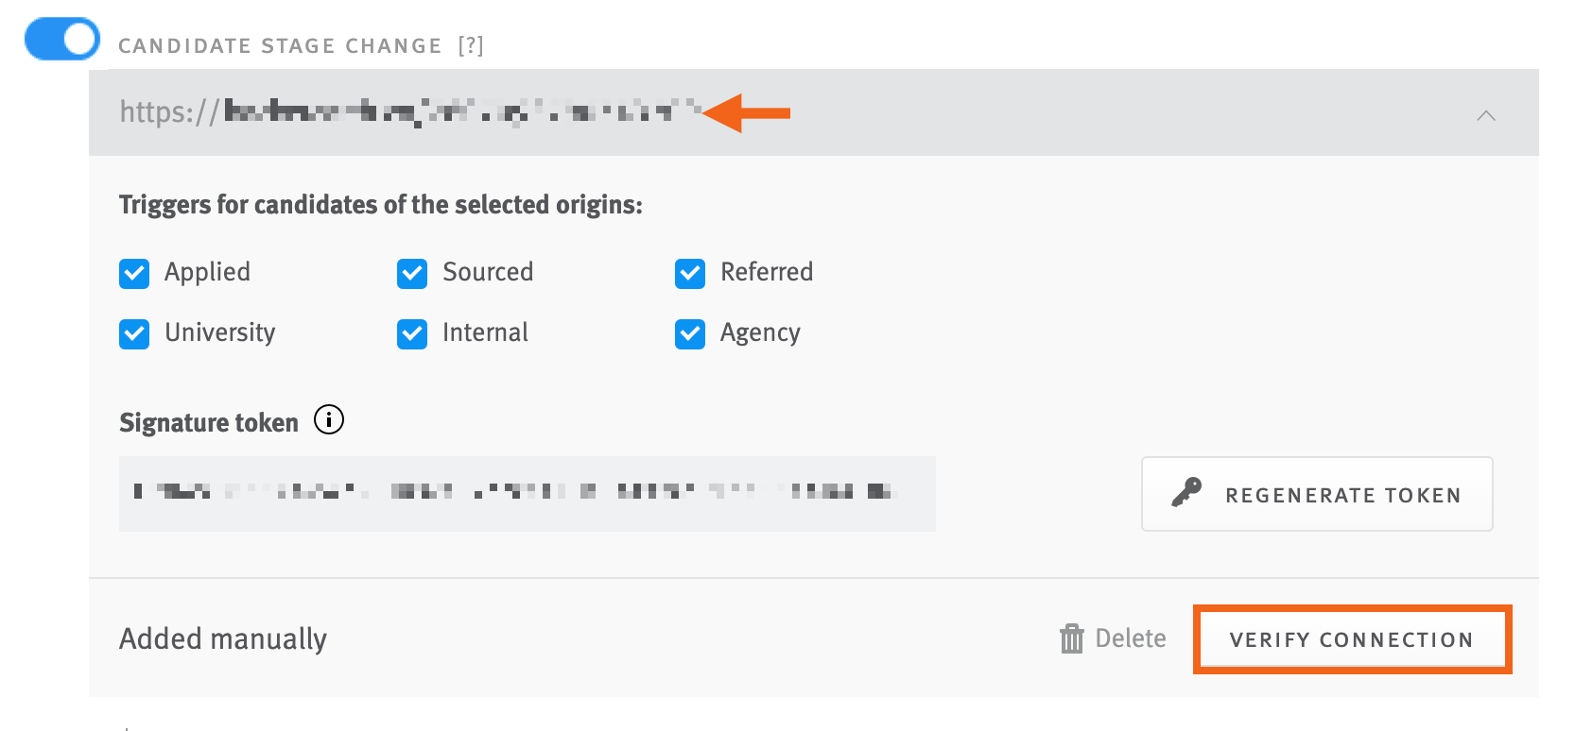Uncheck the Sourced origin
Image resolution: width=1575 pixels, height=731 pixels.
pyautogui.click(x=411, y=274)
